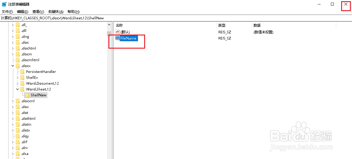Select the .docmhtml folder icon
Image resolution: width=352 pixels, height=159 pixels.
point(18,60)
